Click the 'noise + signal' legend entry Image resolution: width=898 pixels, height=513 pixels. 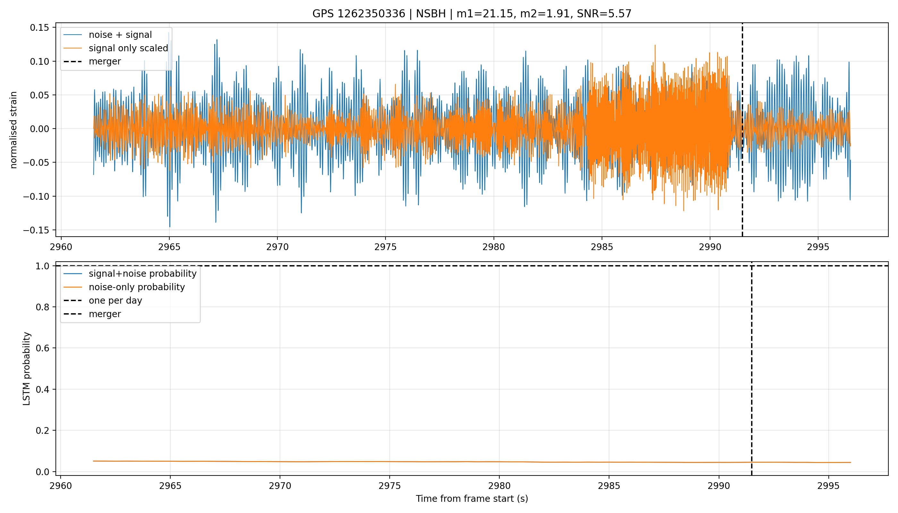coord(120,35)
